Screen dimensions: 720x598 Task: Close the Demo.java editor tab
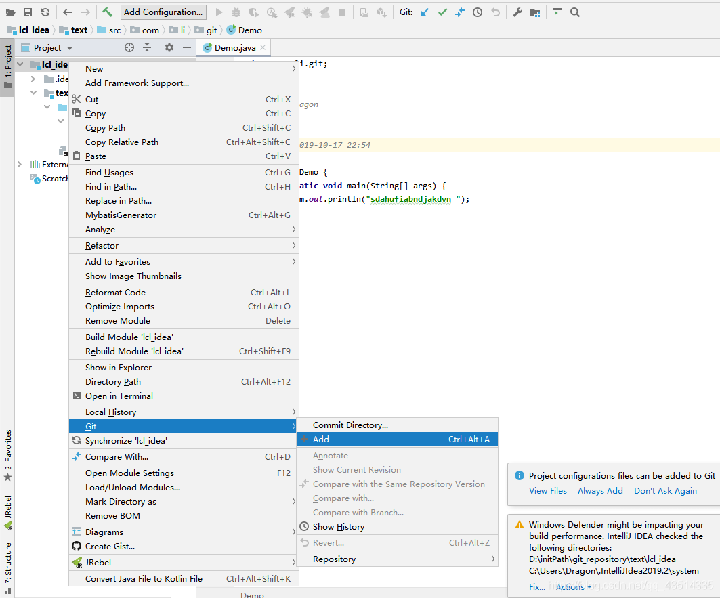[263, 47]
